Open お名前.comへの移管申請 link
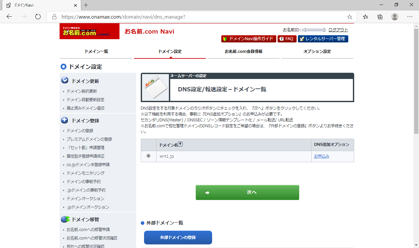 point(88,230)
